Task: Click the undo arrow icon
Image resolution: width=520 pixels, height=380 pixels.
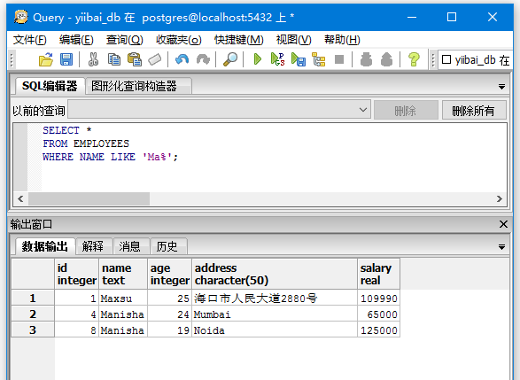Action: 182,59
